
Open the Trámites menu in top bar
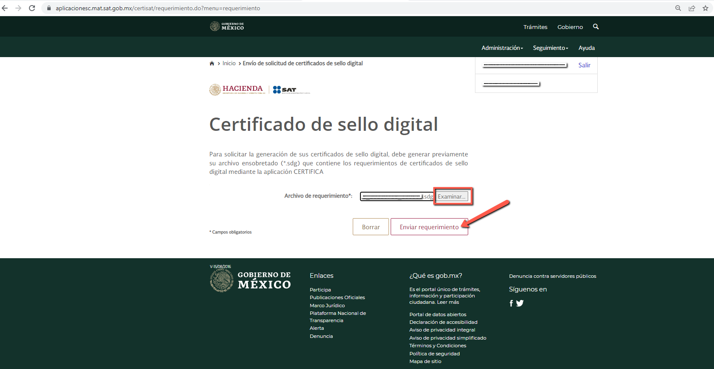[535, 27]
